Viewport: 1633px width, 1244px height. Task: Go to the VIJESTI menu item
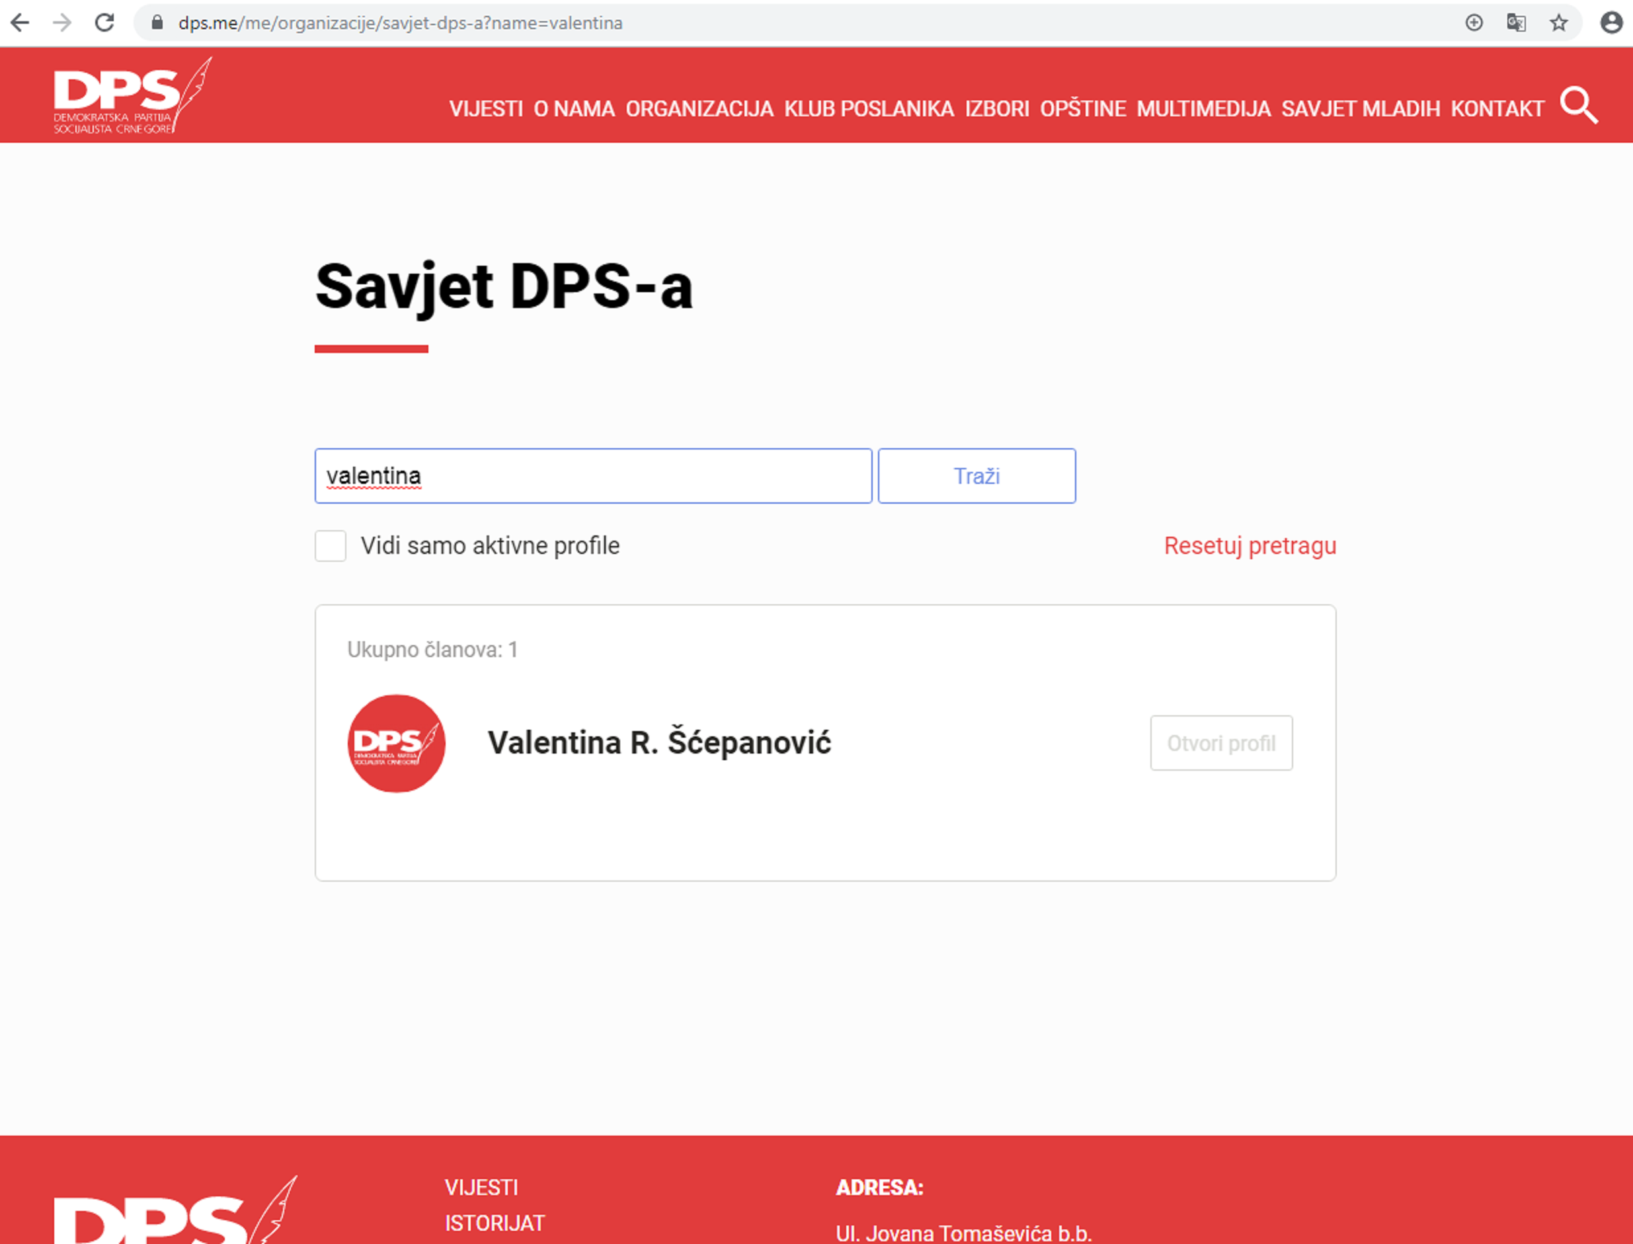pos(486,109)
